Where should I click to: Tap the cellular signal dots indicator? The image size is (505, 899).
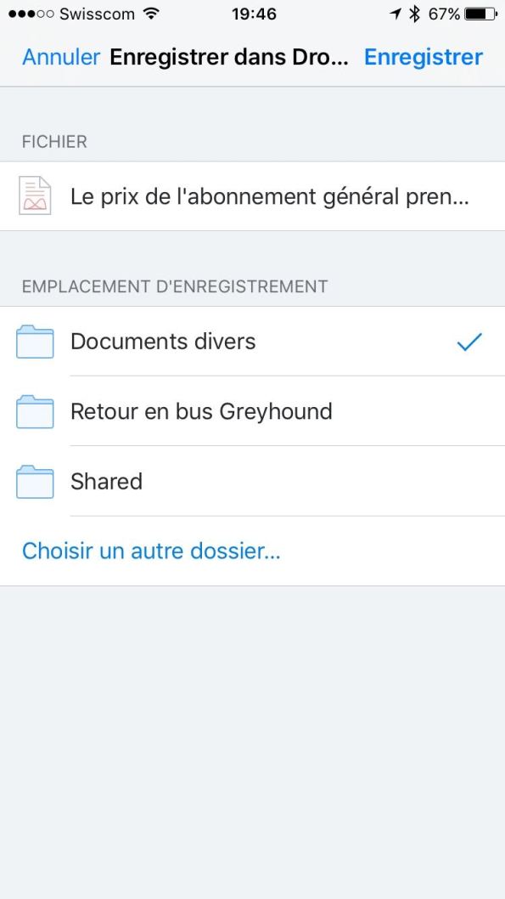tap(32, 13)
